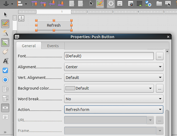
Task: Click the To Background icon
Action: click(80, 4)
